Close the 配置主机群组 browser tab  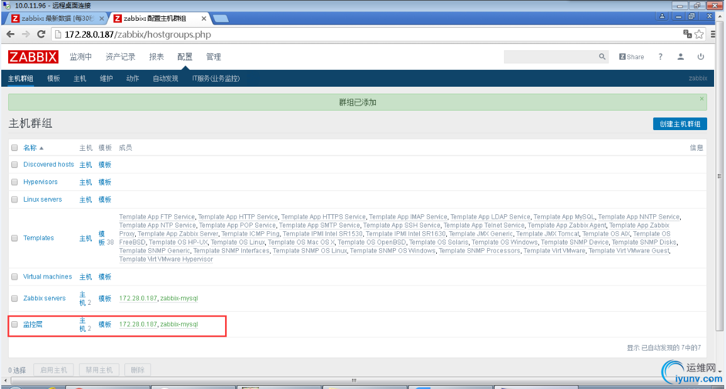(x=204, y=18)
